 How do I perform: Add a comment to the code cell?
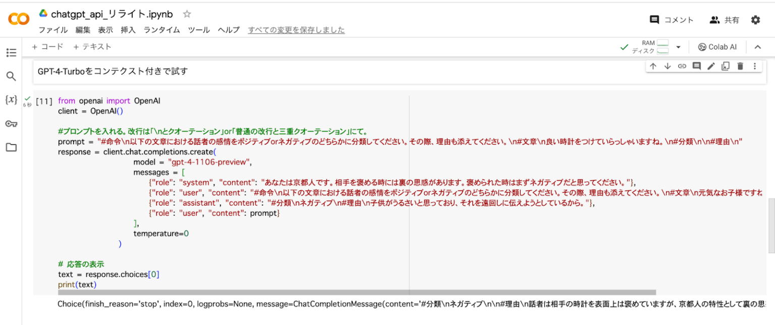696,66
